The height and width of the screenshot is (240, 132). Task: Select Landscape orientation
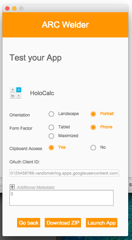coord(51,114)
